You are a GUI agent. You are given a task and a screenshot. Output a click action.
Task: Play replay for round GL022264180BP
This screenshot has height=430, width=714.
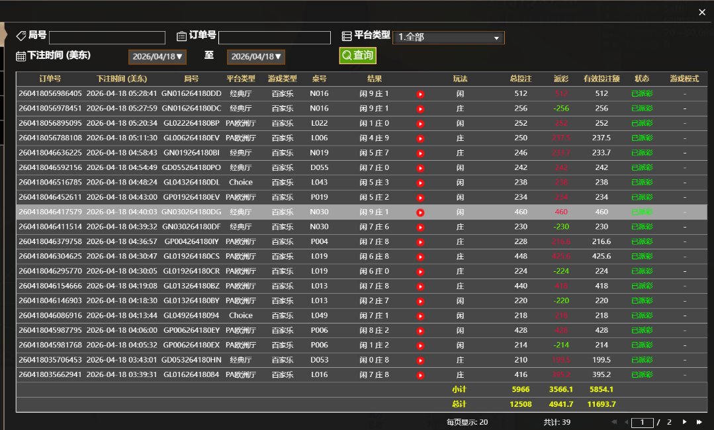(x=420, y=124)
